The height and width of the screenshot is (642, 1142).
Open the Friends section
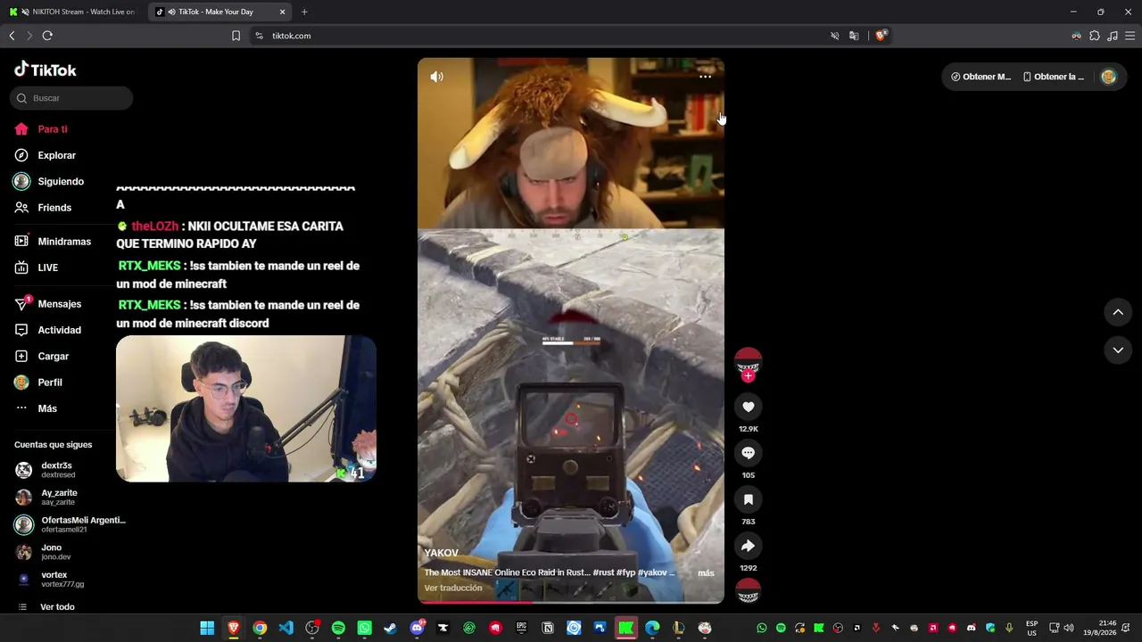[x=43, y=208]
